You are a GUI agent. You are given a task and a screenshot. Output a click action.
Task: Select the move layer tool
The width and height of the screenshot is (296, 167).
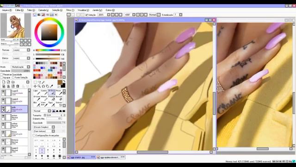tap(35, 86)
